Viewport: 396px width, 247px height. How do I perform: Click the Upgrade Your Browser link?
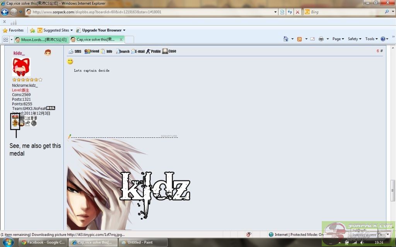tap(101, 30)
